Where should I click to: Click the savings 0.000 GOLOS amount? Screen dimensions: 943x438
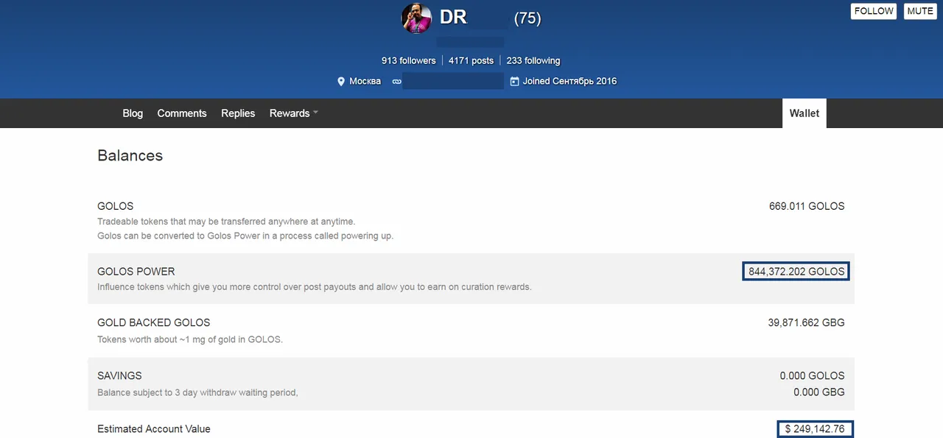pyautogui.click(x=813, y=375)
